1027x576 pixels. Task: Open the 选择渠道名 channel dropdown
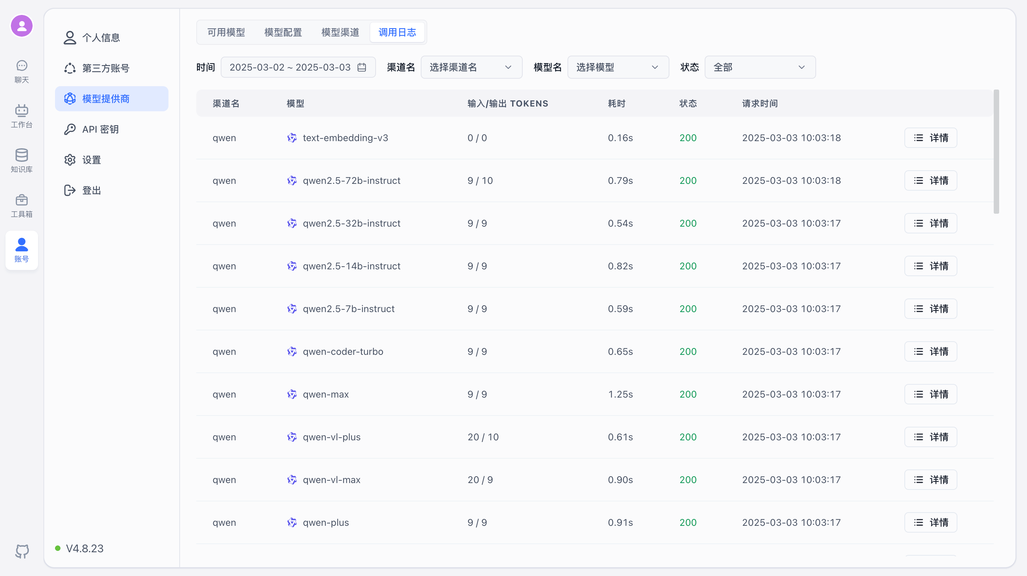click(471, 67)
